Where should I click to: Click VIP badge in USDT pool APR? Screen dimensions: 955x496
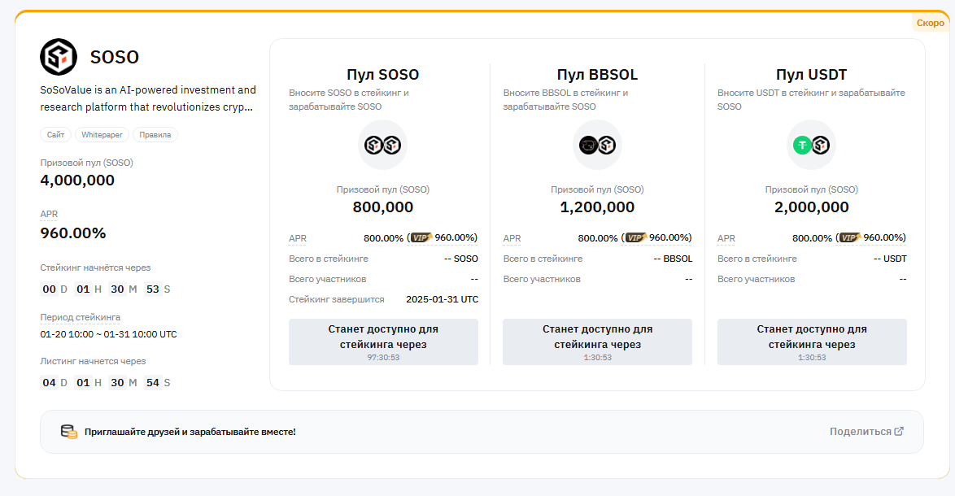849,237
